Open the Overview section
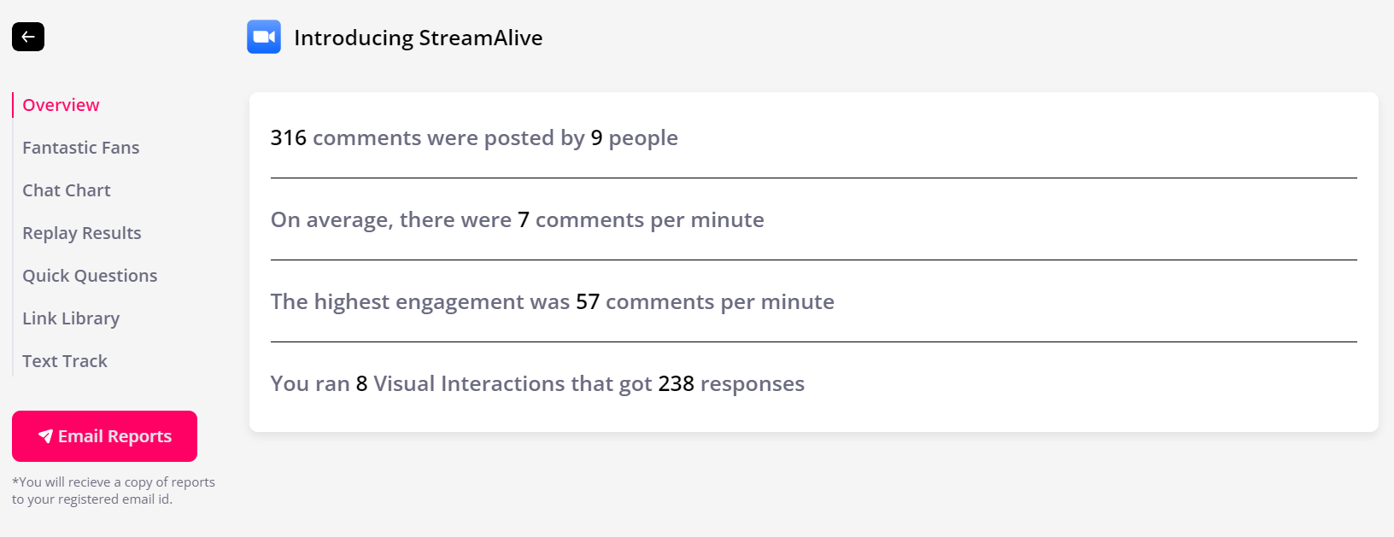Image resolution: width=1394 pixels, height=537 pixels. tap(61, 105)
